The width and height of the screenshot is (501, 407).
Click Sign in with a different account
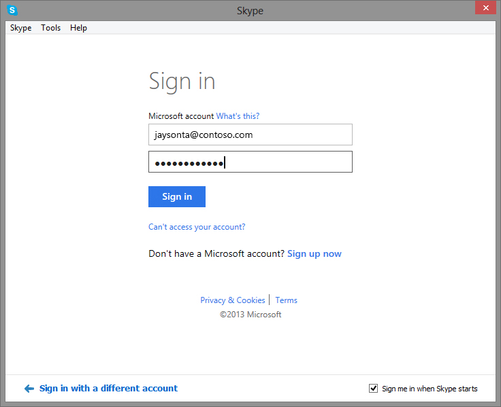click(108, 389)
